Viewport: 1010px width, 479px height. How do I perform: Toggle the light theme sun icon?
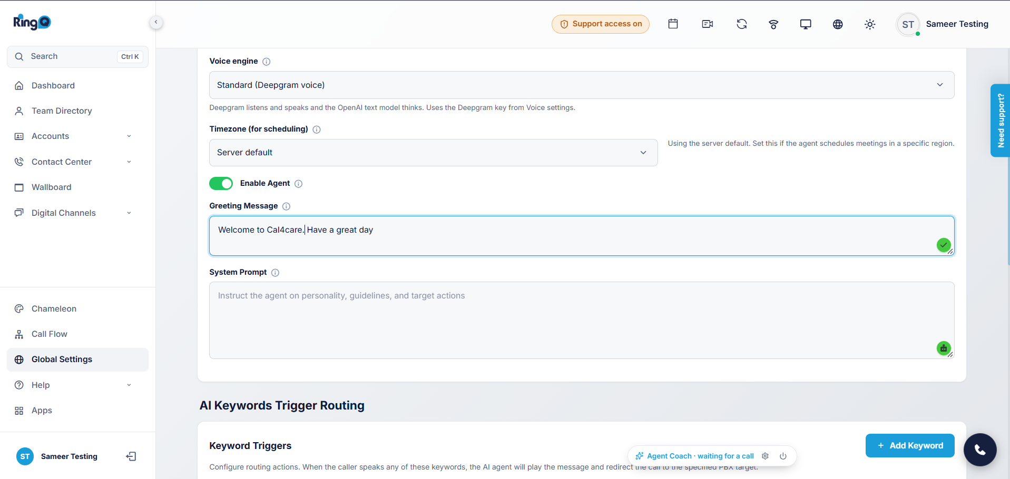(870, 24)
